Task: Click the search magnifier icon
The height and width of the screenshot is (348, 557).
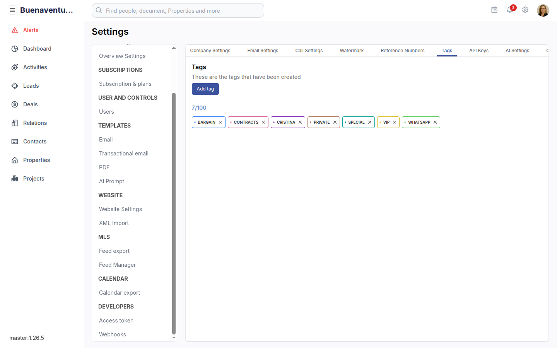Action: (x=99, y=10)
